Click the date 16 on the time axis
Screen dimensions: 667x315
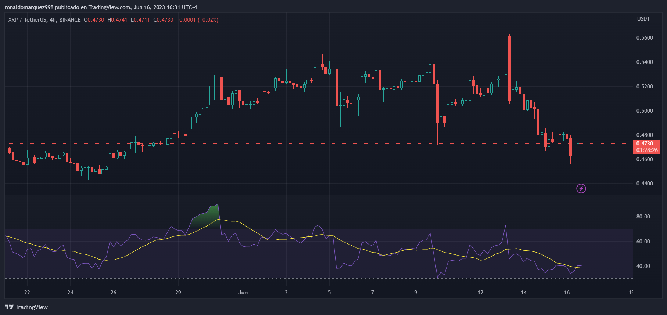[567, 293]
